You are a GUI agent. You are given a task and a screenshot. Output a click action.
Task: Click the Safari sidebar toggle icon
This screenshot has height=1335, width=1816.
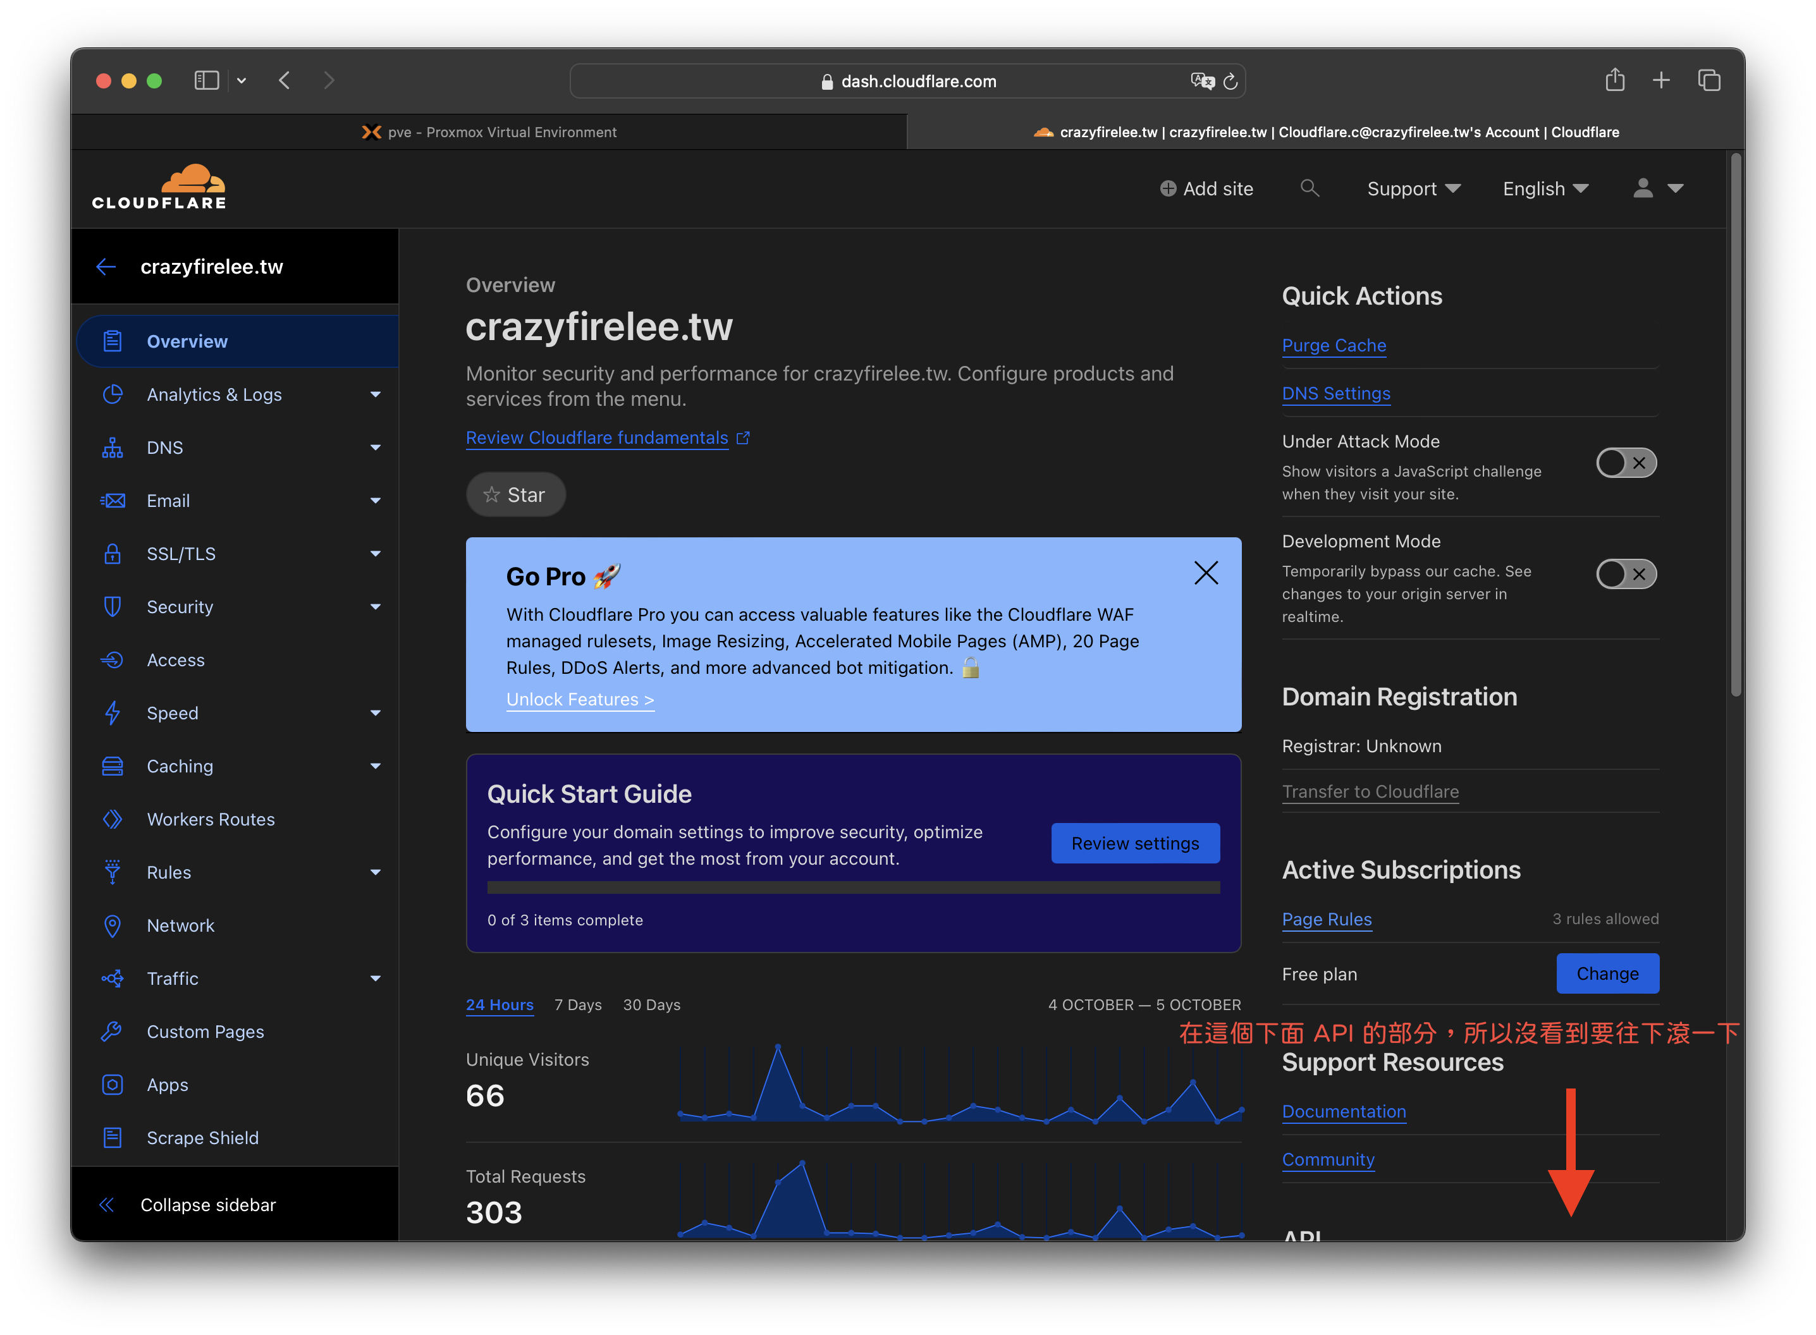207,80
